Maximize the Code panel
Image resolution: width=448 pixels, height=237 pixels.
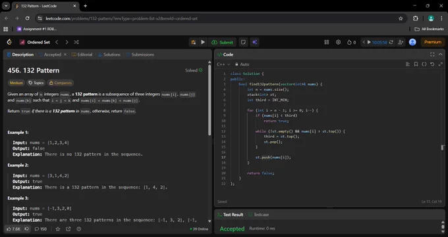pos(432,54)
